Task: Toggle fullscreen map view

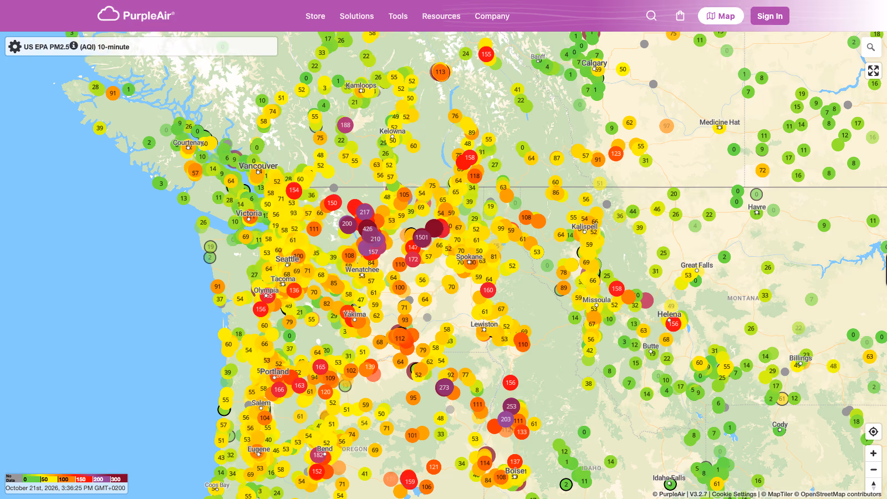Action: 874,70
